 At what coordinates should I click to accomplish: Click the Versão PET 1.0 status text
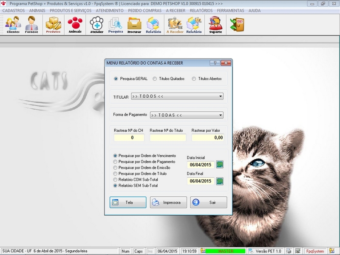pos(269,251)
